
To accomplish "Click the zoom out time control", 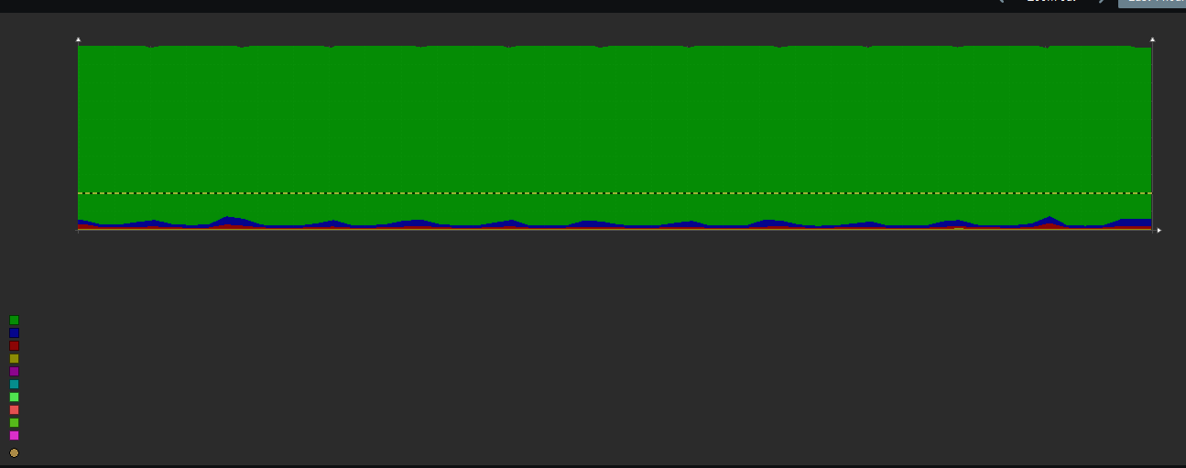I will pos(1051,2).
